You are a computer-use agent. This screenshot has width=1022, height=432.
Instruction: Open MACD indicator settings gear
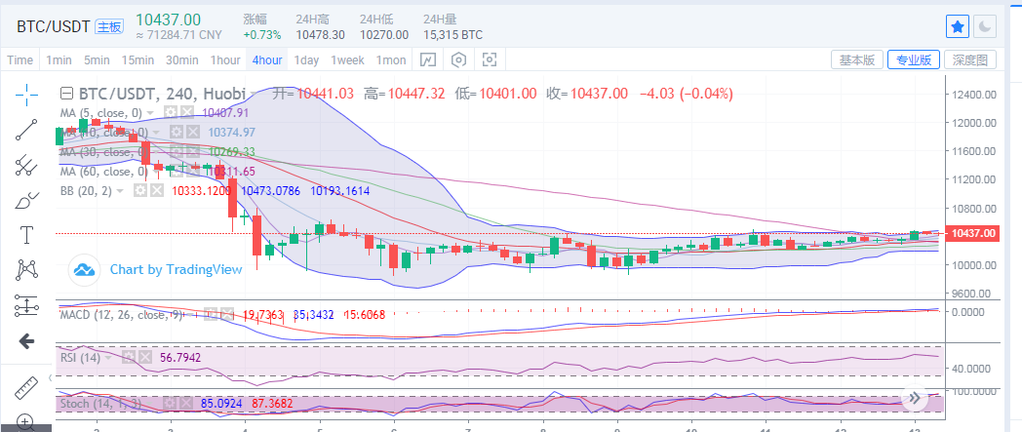210,315
